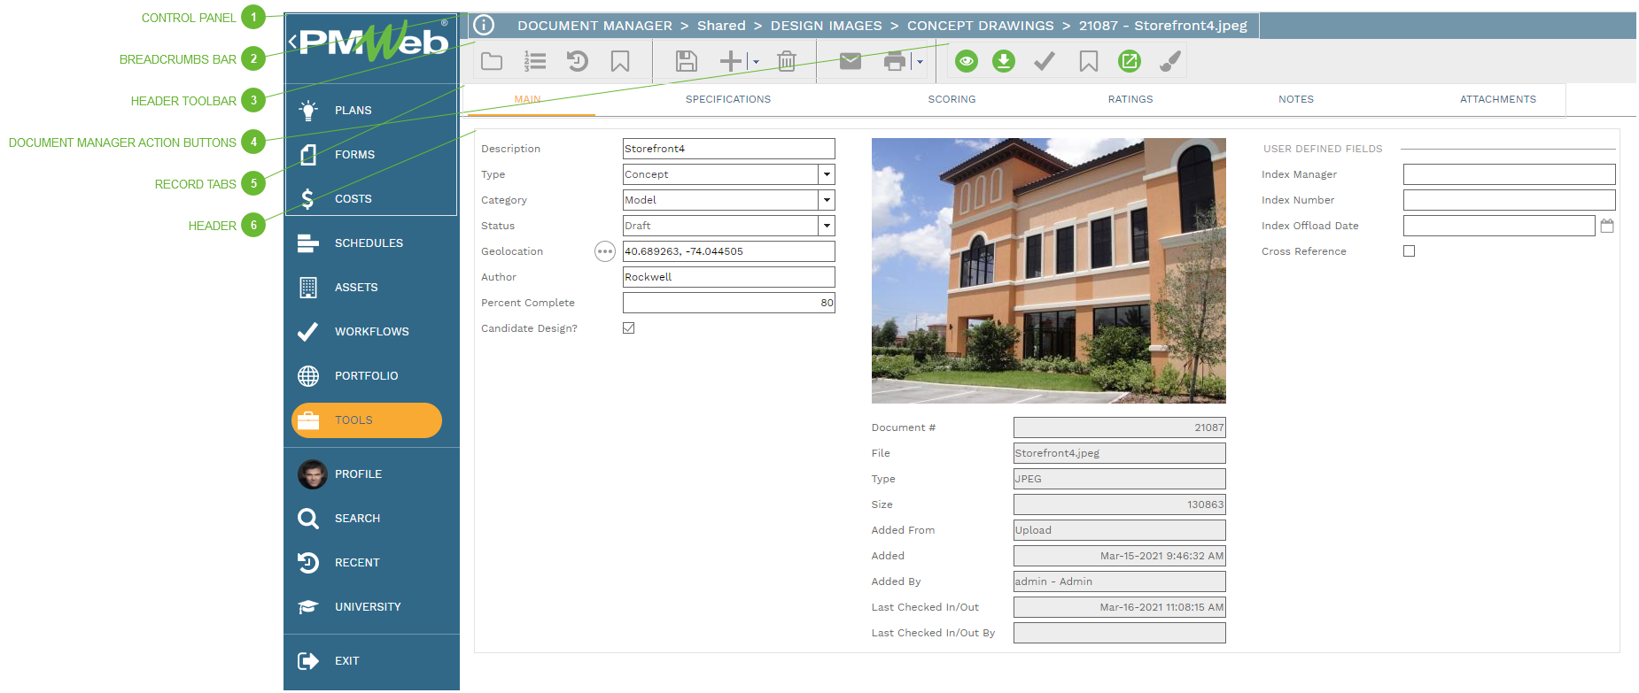Open the history clock icon in toolbar
The image size is (1639, 693).
coord(577,61)
